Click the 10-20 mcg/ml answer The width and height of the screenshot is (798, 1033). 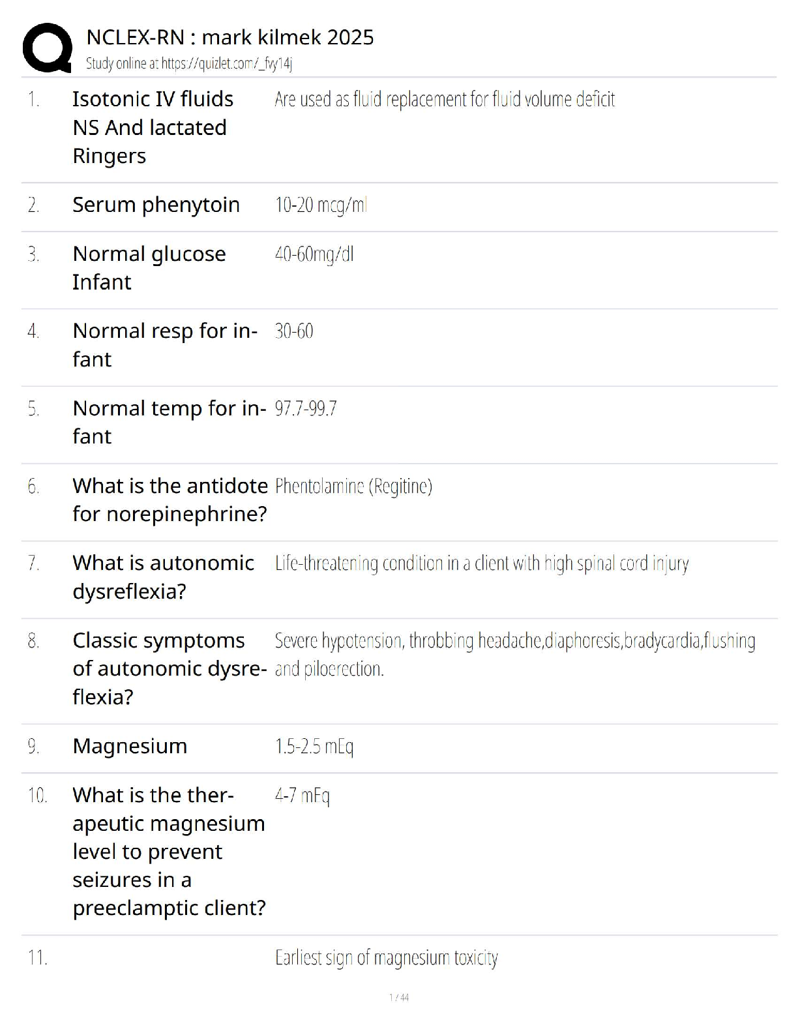[321, 205]
